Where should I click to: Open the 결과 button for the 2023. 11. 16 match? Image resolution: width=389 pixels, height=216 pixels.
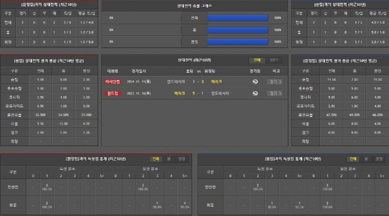[275, 93]
